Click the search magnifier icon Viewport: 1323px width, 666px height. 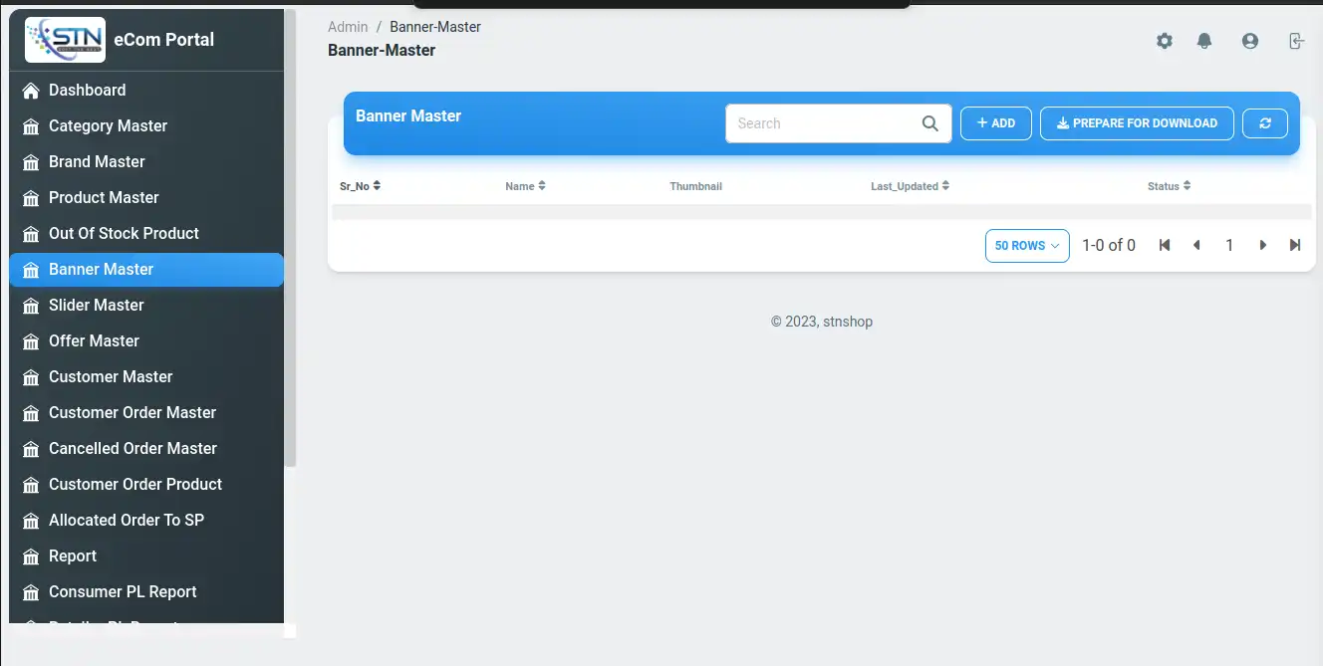(x=929, y=123)
